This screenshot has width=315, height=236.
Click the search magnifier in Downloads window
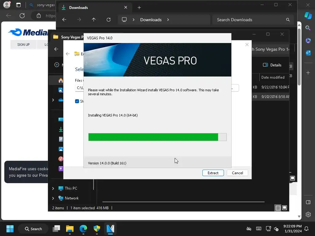288,20
